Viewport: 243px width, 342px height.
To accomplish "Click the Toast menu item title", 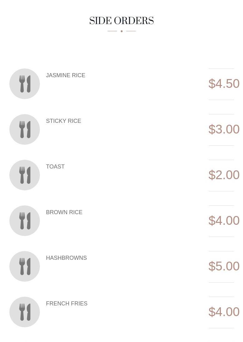I will 55,167.
